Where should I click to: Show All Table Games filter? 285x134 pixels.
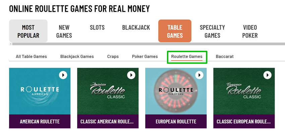click(31, 56)
